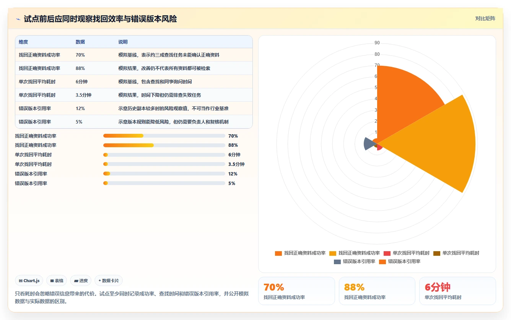Open the 6分钟 data card
The image size is (511, 320).
coord(457,291)
